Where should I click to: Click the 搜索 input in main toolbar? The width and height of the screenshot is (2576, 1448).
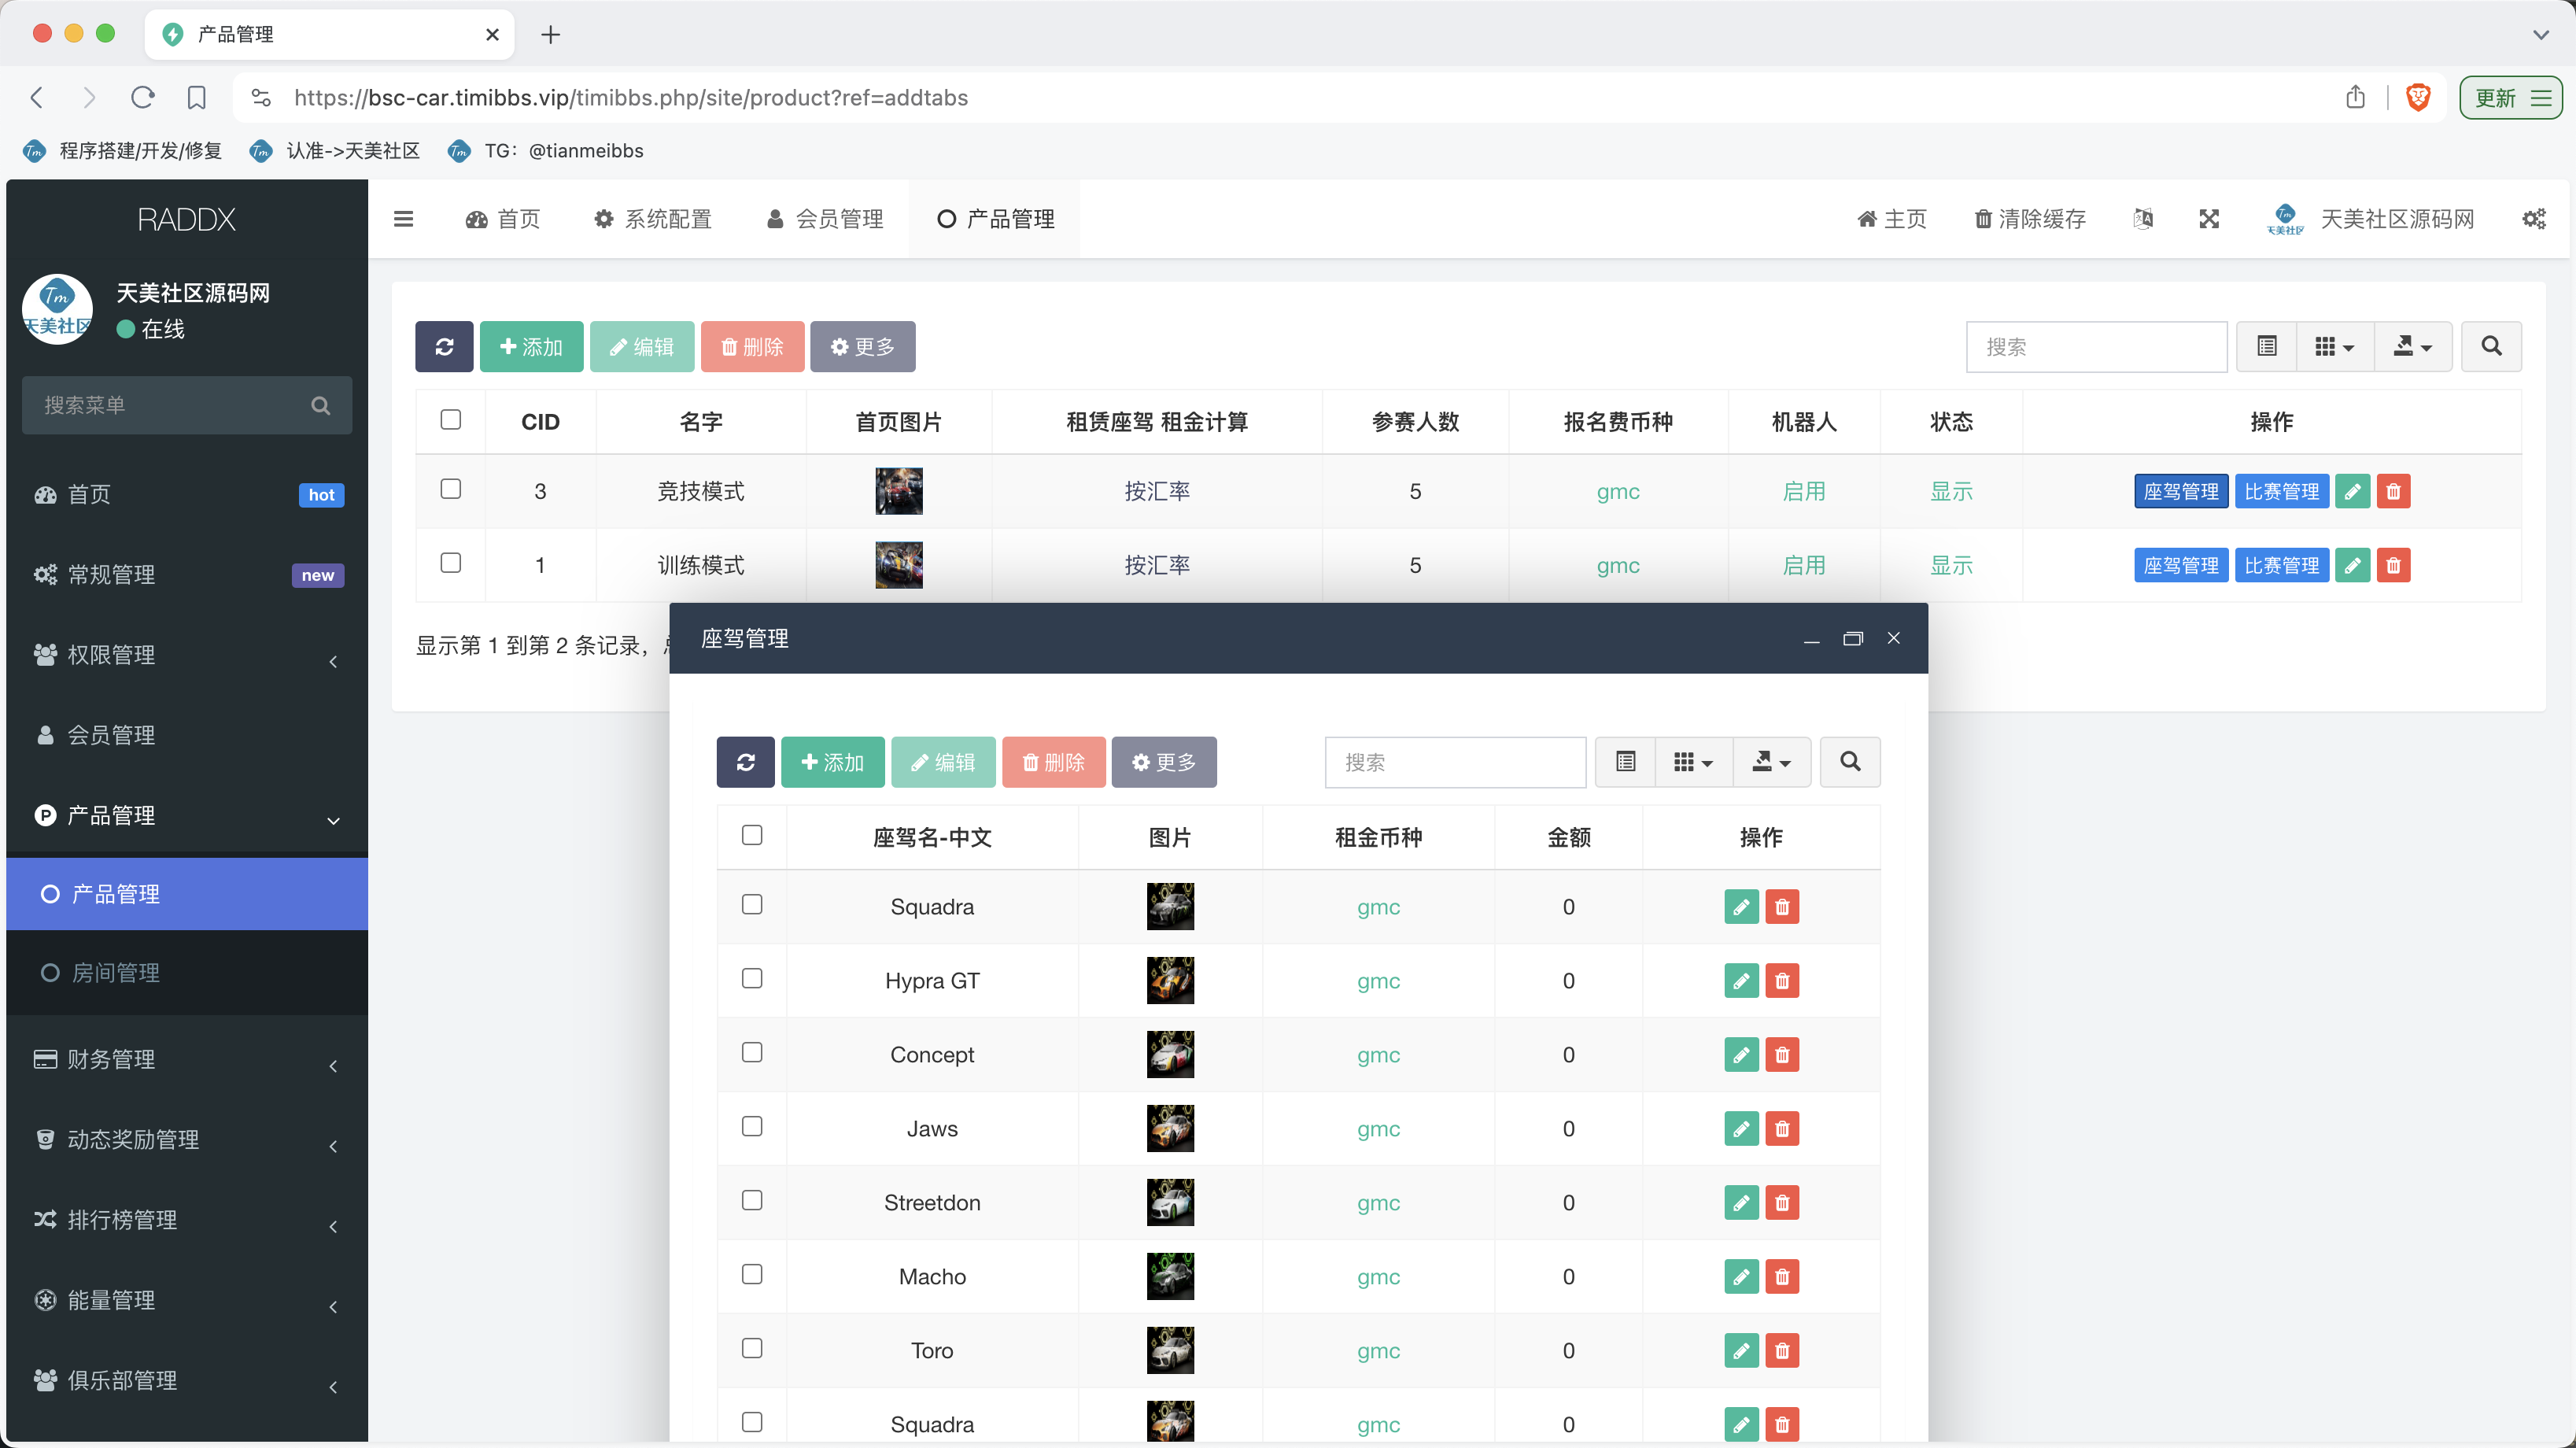pyautogui.click(x=2096, y=346)
